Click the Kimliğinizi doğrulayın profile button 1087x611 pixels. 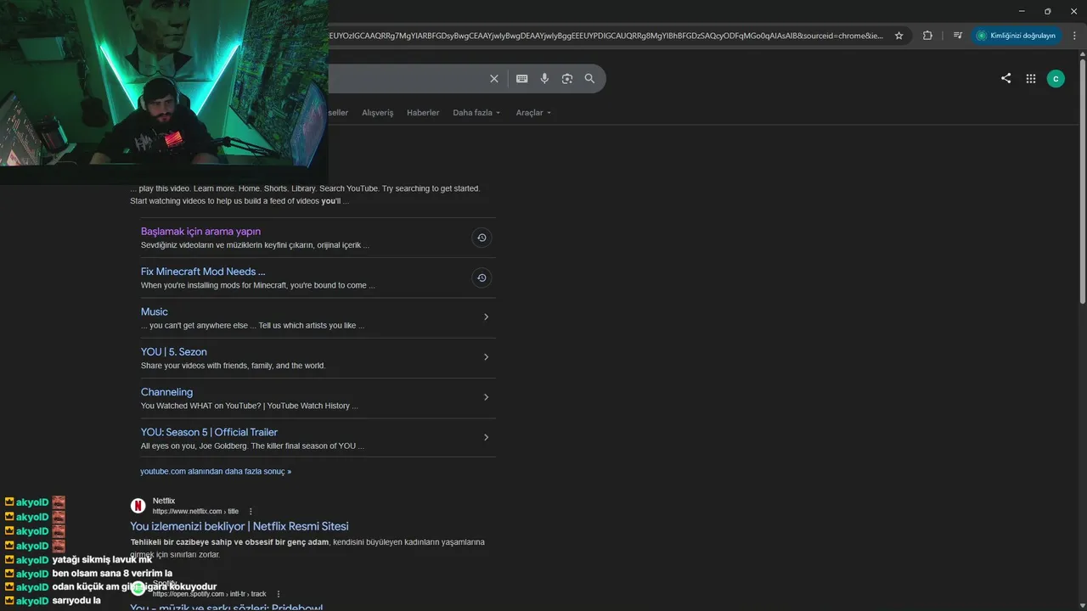tap(1017, 36)
